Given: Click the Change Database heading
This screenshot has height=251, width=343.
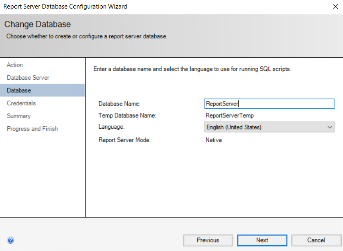Looking at the screenshot, I should pyautogui.click(x=38, y=25).
